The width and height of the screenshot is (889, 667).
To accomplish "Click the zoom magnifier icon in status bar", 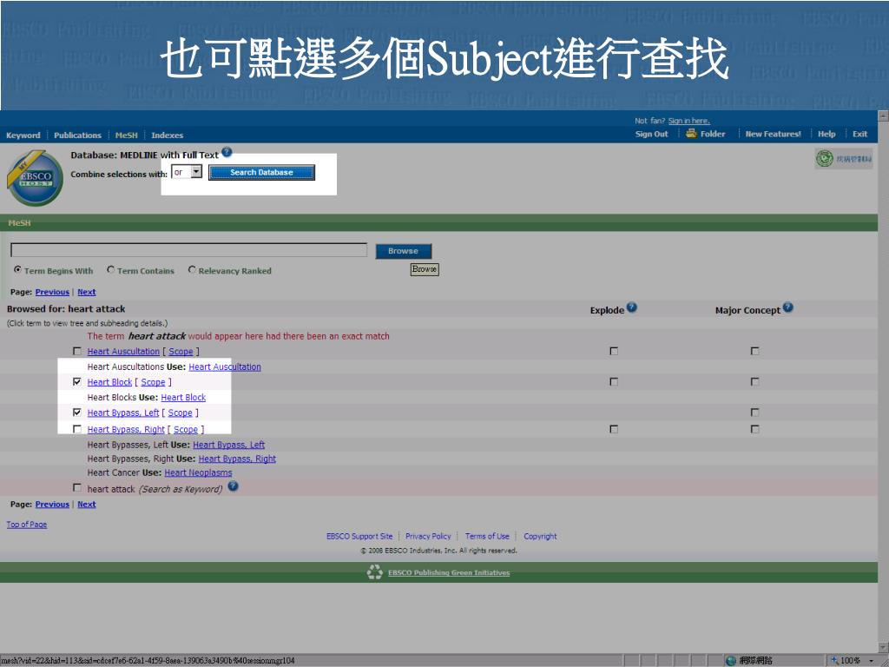I will point(834,661).
